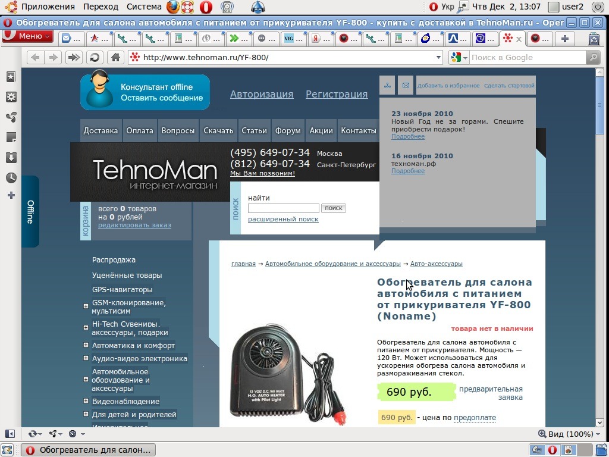Reload the current page
The image size is (609, 457).
coord(95,58)
